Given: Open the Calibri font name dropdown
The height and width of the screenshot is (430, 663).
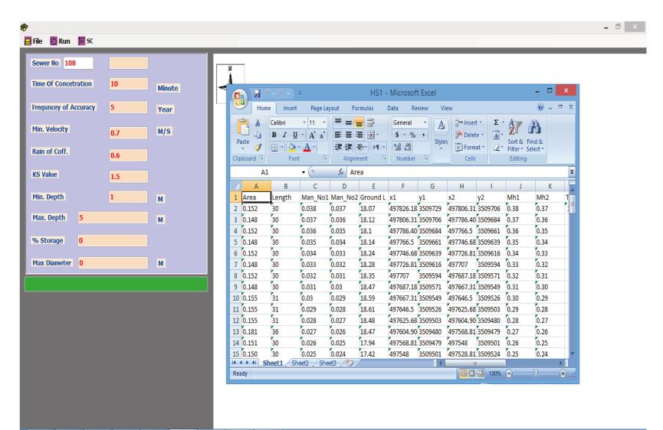Looking at the screenshot, I should coord(304,122).
